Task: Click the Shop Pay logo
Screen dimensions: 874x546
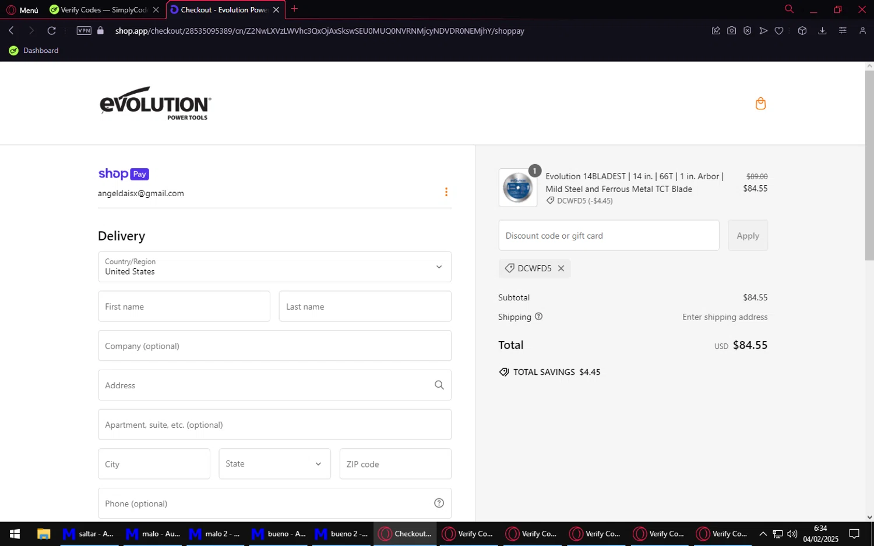Action: [124, 173]
